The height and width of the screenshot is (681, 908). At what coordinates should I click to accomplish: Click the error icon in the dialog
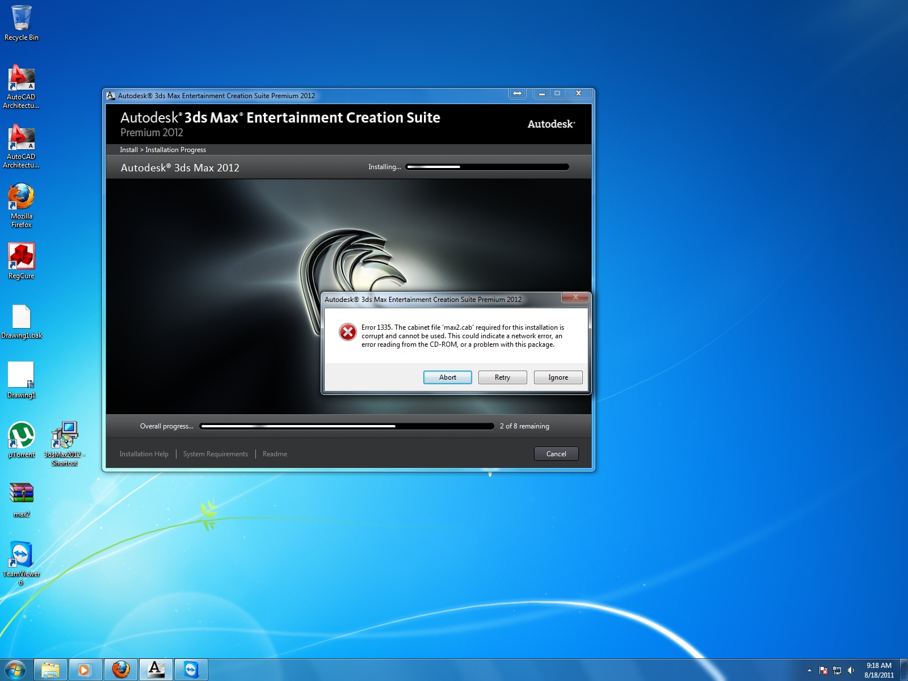(348, 332)
